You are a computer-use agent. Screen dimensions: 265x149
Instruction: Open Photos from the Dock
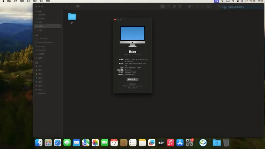(x=95, y=143)
